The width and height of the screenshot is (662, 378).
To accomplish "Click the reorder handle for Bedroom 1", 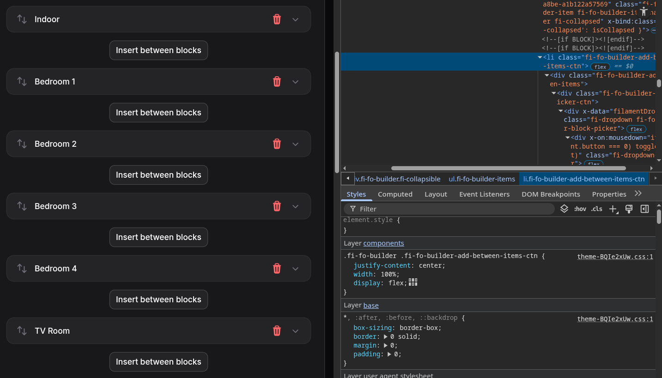I will click(x=22, y=82).
